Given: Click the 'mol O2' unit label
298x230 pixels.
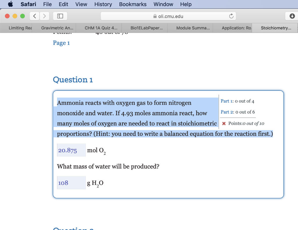Looking at the screenshot, I should click(96, 151).
